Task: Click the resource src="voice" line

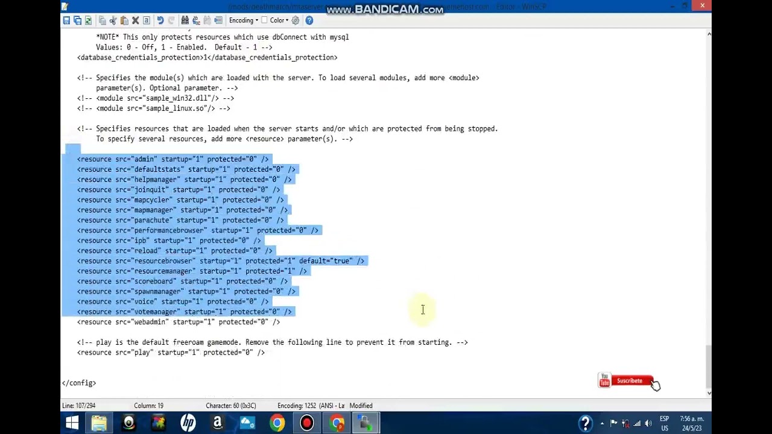Action: click(172, 301)
